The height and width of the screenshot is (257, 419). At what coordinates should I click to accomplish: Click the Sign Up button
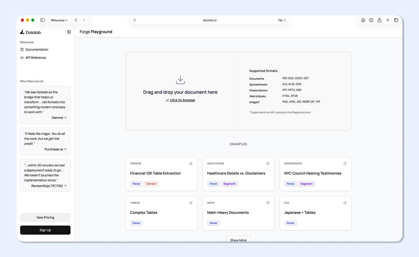pos(45,230)
